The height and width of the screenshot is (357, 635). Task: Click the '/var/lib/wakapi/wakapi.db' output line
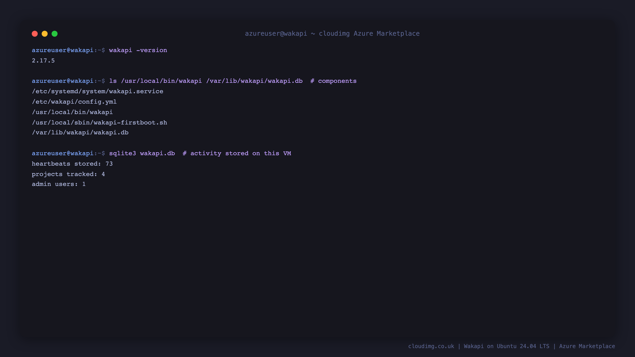click(80, 132)
